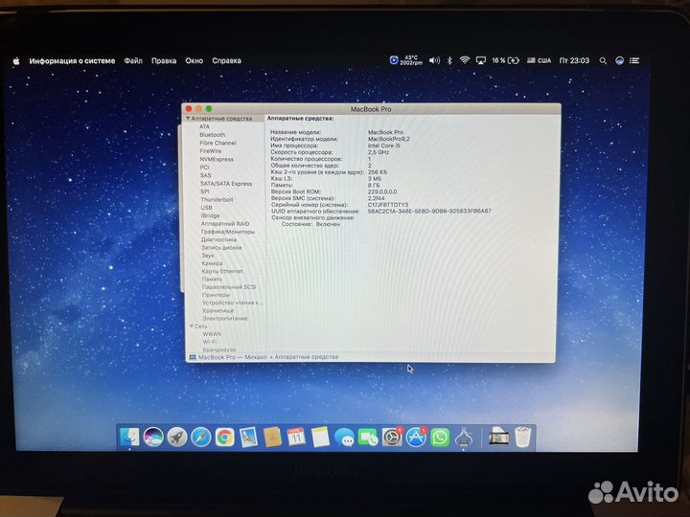Collapse the Сеть section triangle
Image resolution: width=690 pixels, height=517 pixels.
pyautogui.click(x=192, y=326)
